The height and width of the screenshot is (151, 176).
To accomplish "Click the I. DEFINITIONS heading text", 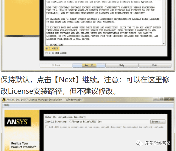I will pyautogui.click(x=55, y=45).
